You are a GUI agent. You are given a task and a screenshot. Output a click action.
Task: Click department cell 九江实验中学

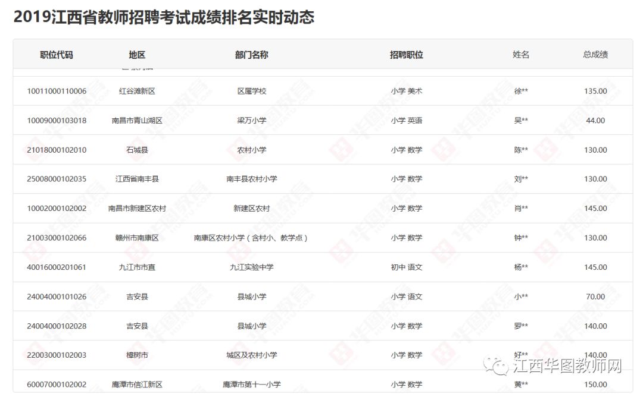click(x=251, y=267)
